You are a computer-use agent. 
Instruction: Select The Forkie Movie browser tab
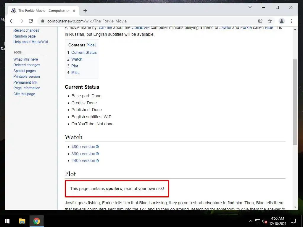point(43,11)
